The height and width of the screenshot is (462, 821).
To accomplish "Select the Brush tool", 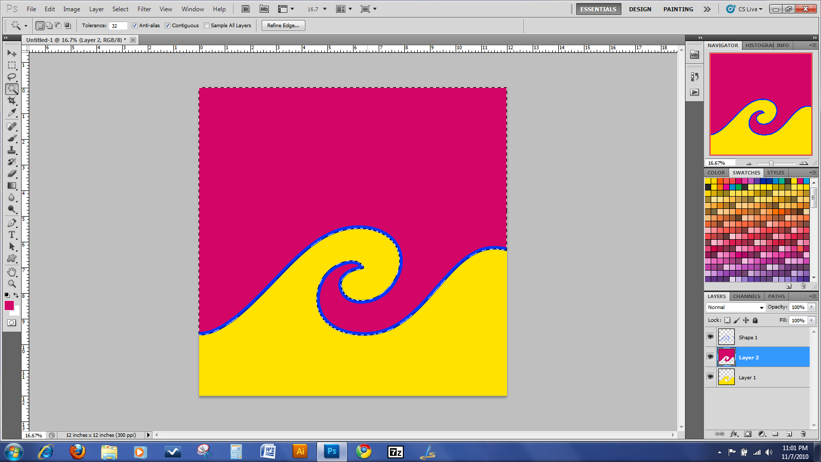I will tap(12, 138).
